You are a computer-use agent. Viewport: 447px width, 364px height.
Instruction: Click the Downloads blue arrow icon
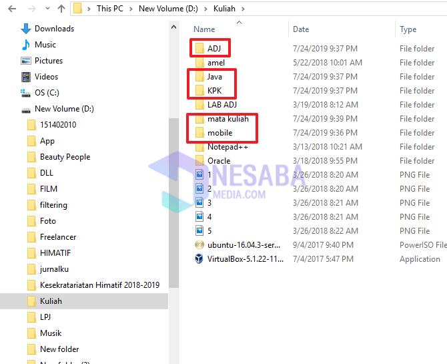point(26,29)
